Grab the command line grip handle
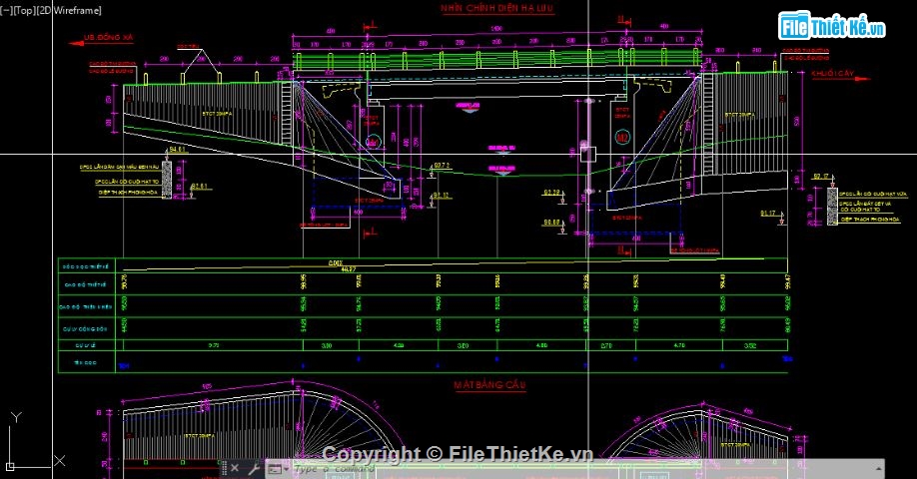The image size is (917, 479). coord(224,468)
